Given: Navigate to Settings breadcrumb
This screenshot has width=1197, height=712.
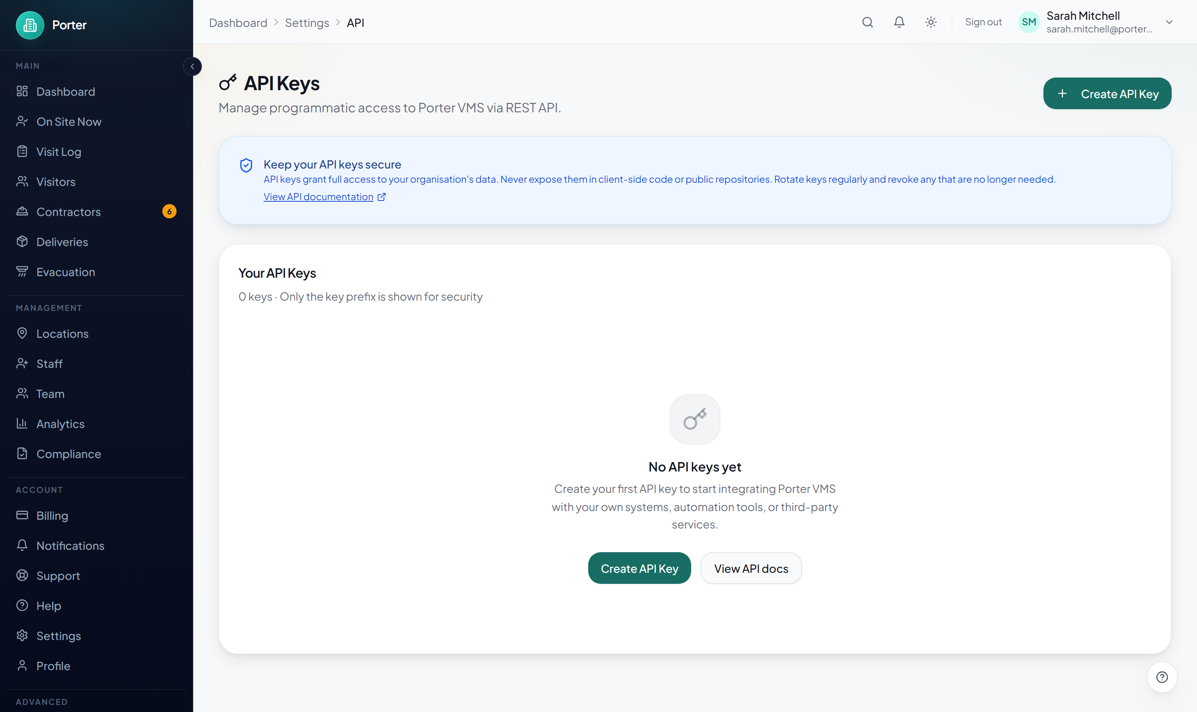Looking at the screenshot, I should click(307, 23).
